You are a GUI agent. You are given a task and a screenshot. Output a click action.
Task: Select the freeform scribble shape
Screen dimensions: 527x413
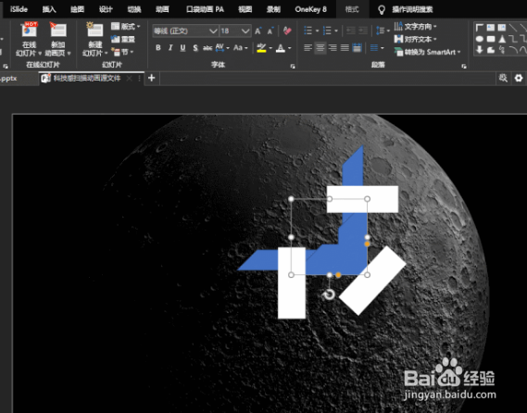point(502,50)
